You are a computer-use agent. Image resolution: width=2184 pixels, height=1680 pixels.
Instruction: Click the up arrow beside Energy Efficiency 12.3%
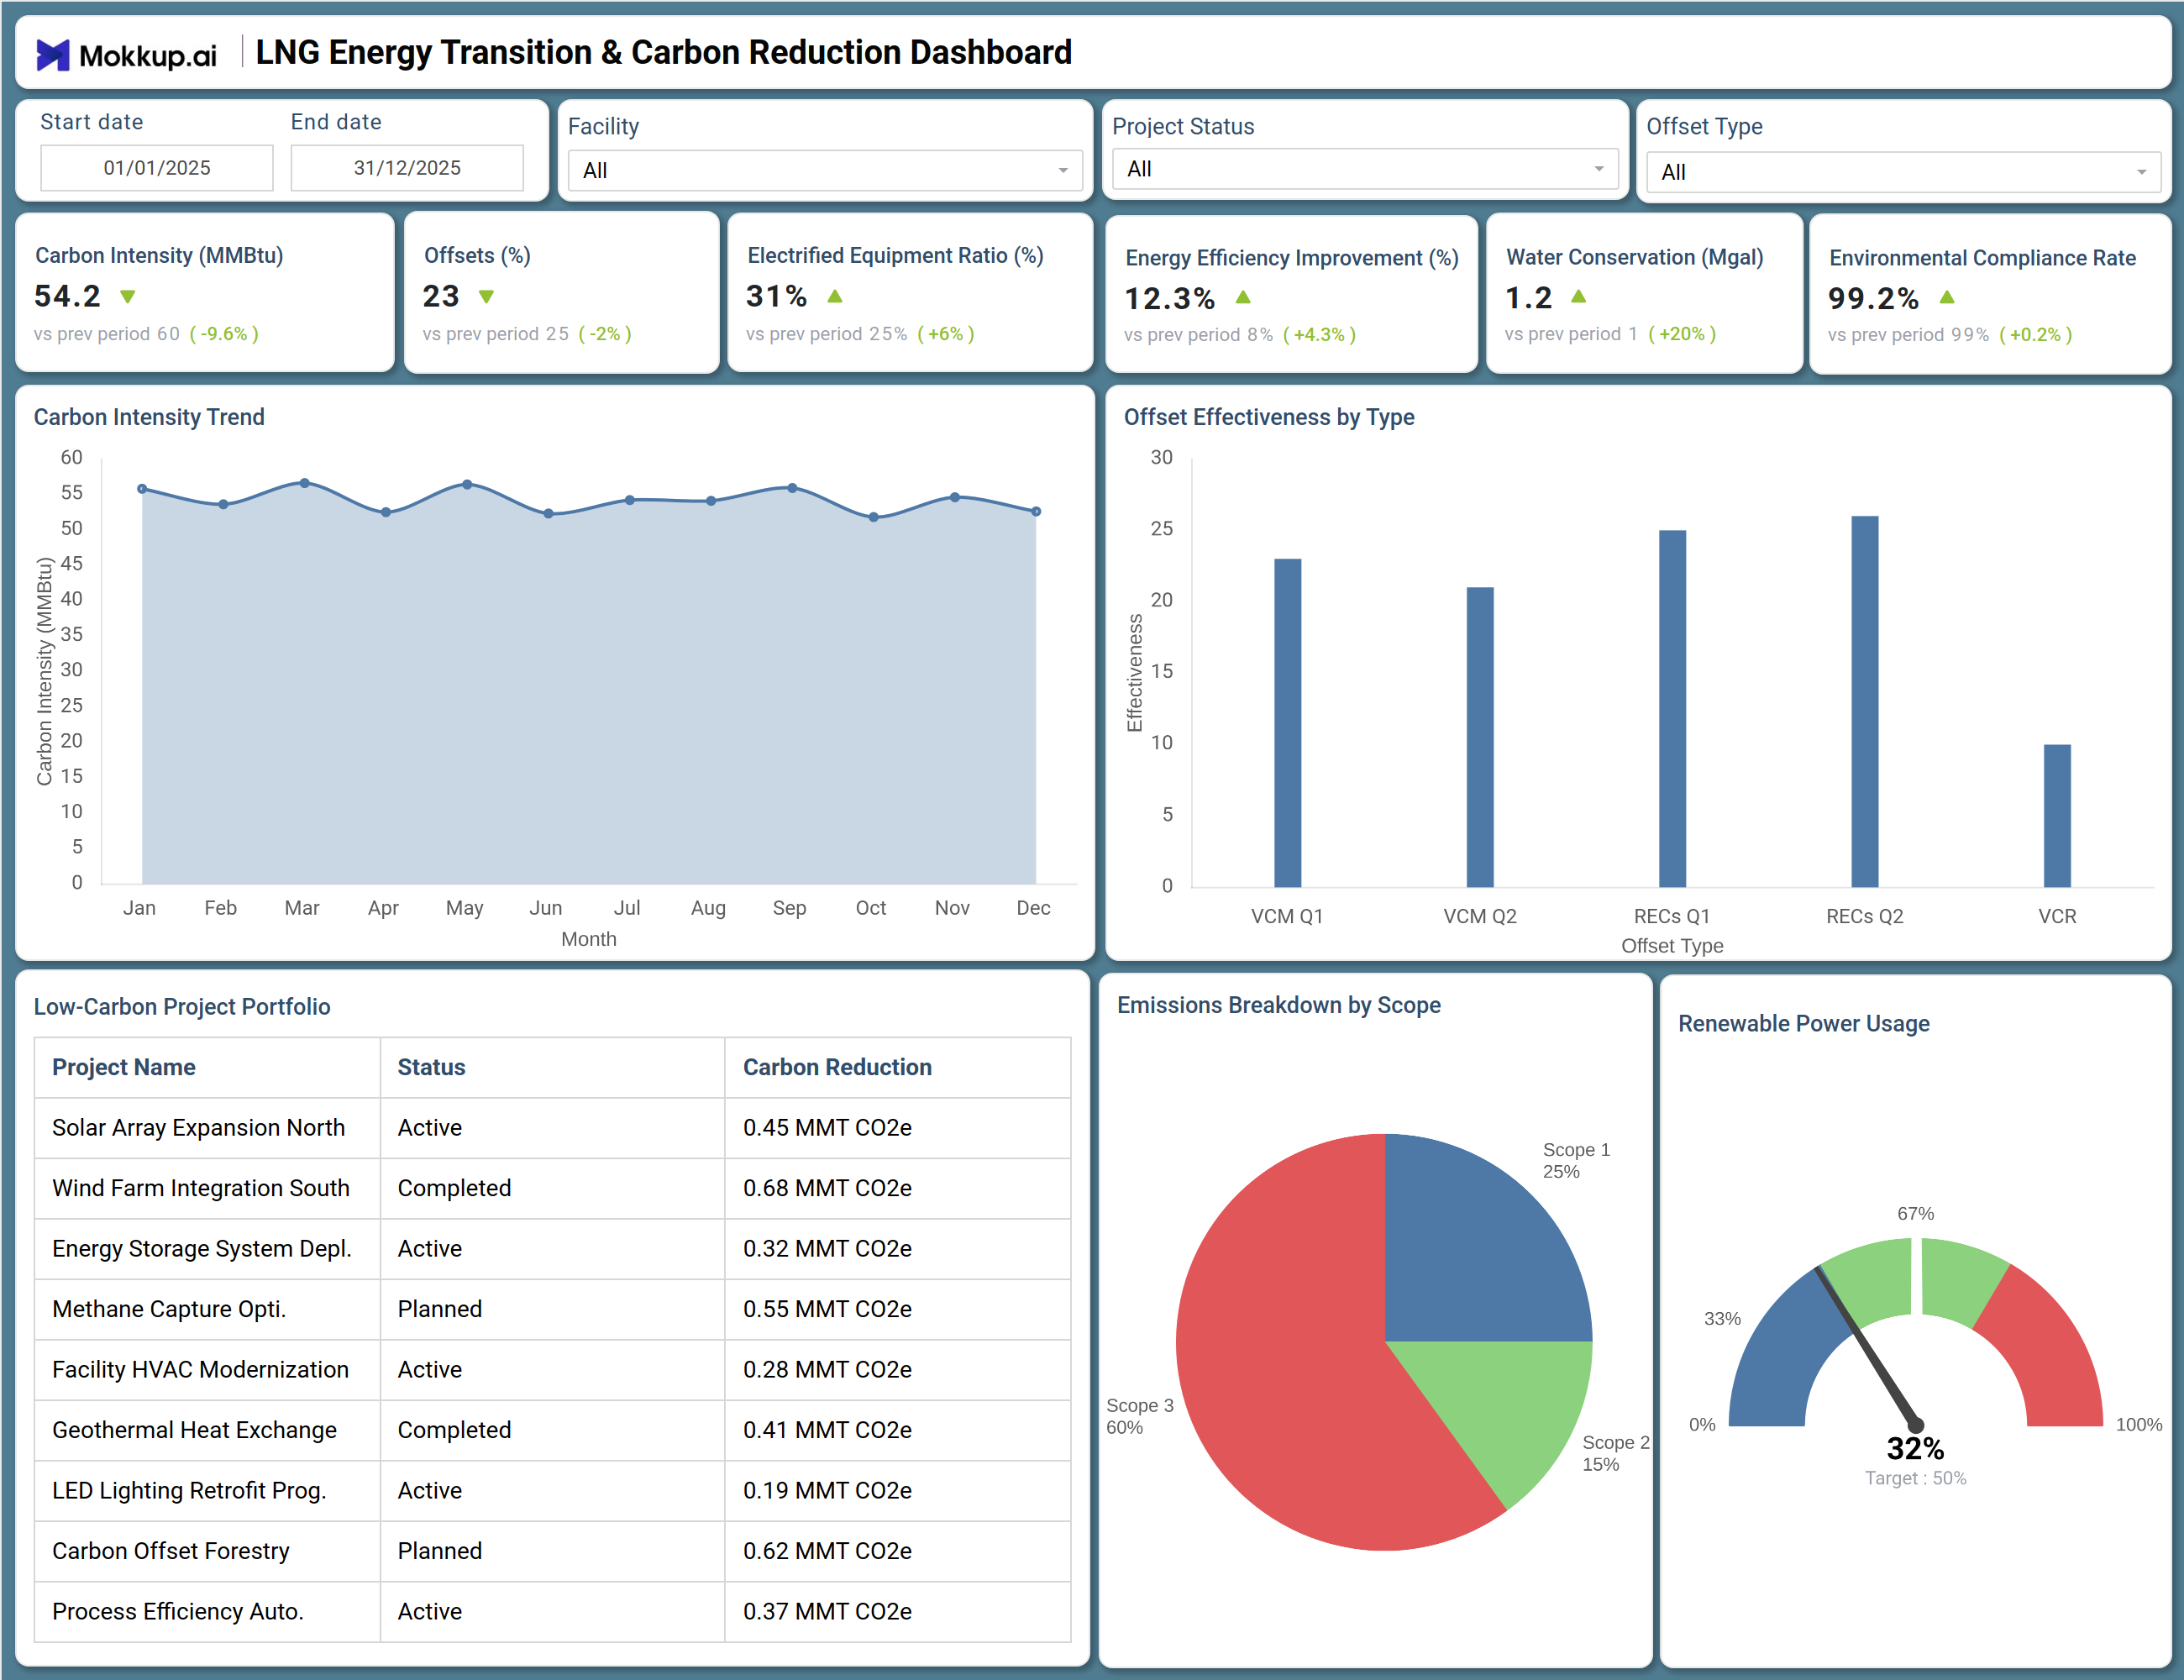tap(1243, 297)
